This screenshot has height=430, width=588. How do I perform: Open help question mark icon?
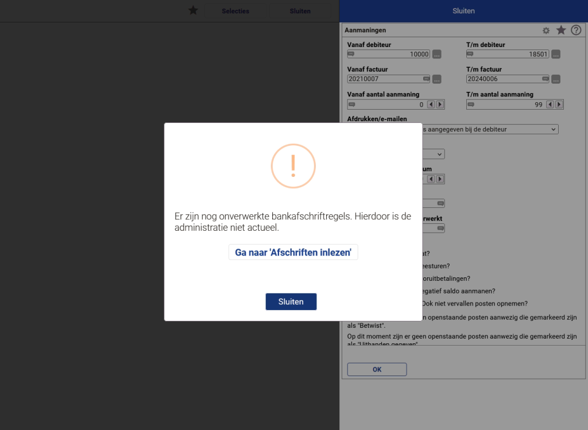[576, 30]
